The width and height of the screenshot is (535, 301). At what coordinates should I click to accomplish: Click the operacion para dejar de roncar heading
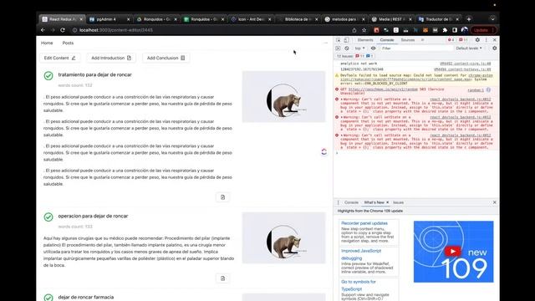pyautogui.click(x=93, y=216)
